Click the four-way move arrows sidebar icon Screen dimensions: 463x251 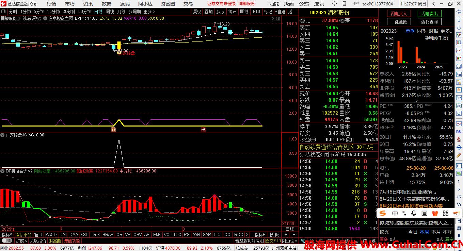[x=459, y=147]
